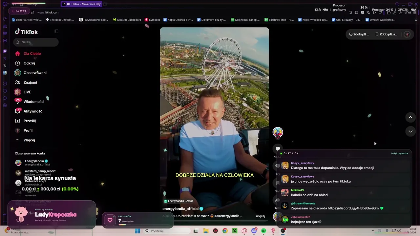The width and height of the screenshot is (420, 236).
Task: Open the Znajomi section
Action: pos(26,82)
